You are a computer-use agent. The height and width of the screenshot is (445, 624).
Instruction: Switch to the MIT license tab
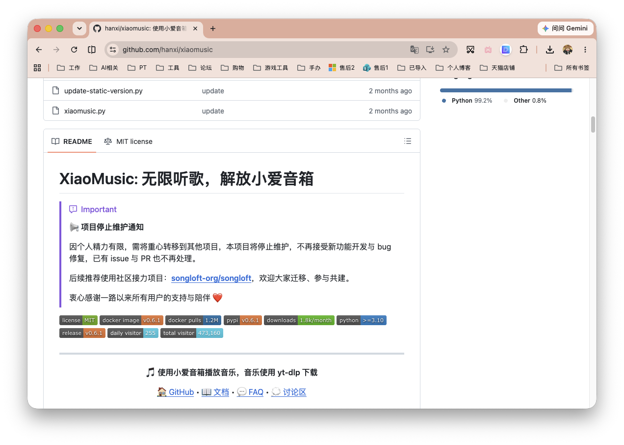tap(129, 141)
